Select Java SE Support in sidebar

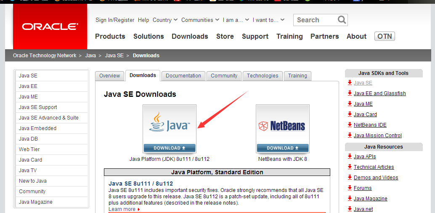click(52, 107)
